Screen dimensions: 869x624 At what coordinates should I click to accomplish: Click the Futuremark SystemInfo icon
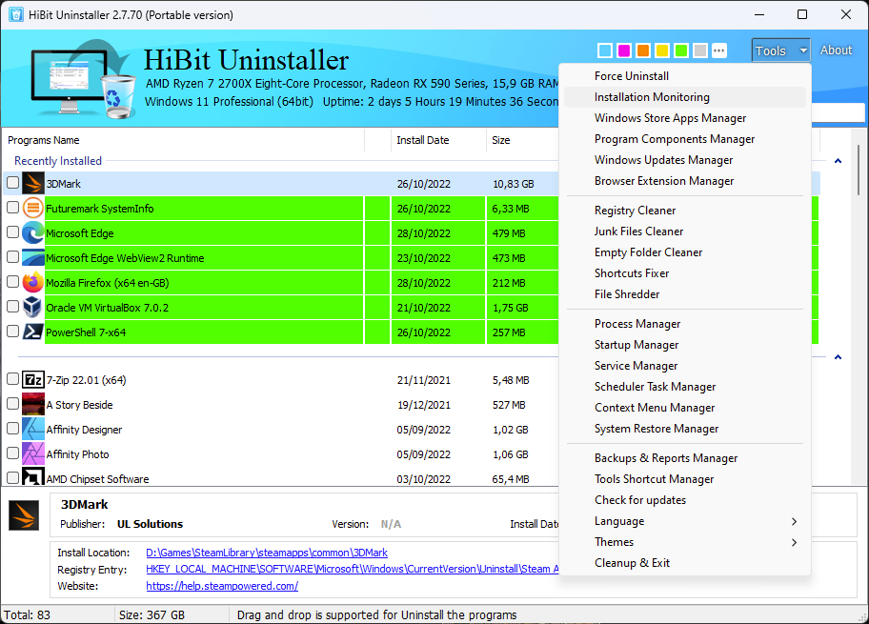pos(32,209)
